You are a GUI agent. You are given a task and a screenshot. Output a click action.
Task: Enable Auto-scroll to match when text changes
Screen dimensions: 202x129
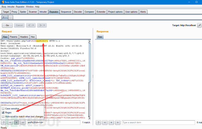[x=3, y=116]
